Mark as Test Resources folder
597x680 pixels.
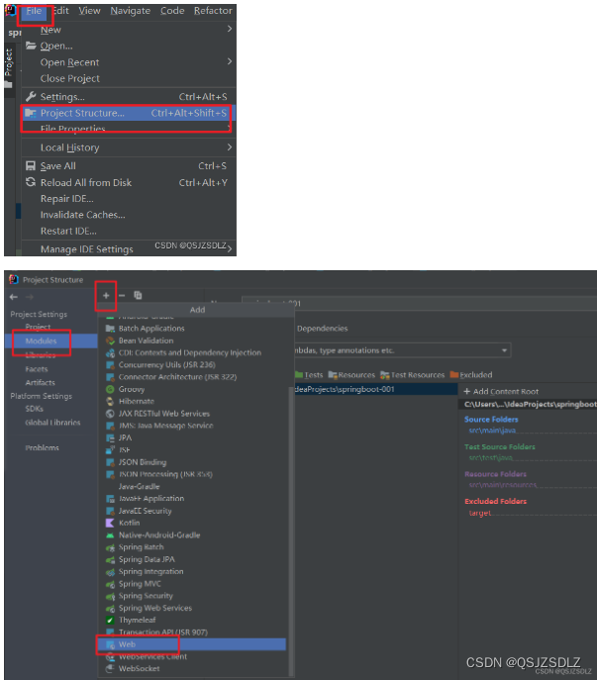tap(413, 375)
